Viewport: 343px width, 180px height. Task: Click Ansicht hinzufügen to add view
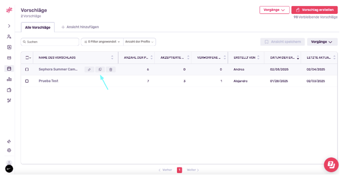pyautogui.click(x=80, y=27)
